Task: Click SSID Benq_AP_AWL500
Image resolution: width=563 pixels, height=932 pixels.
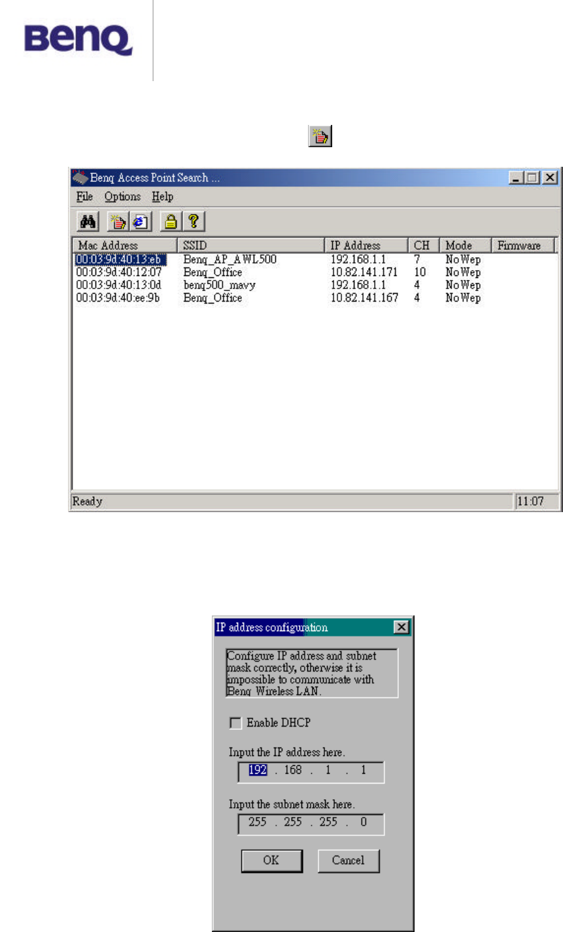Action: (230, 260)
